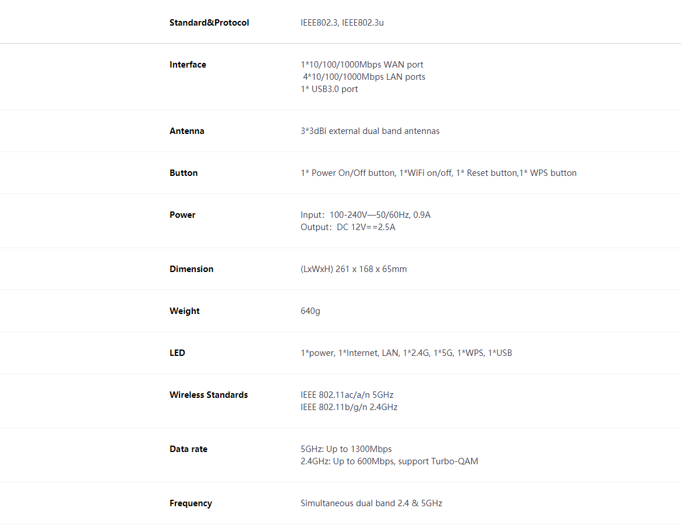
Task: Click the Interface specification label
Action: (188, 65)
